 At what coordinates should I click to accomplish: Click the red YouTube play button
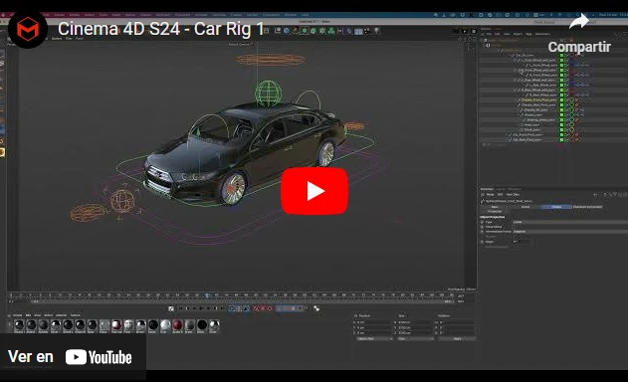(314, 191)
